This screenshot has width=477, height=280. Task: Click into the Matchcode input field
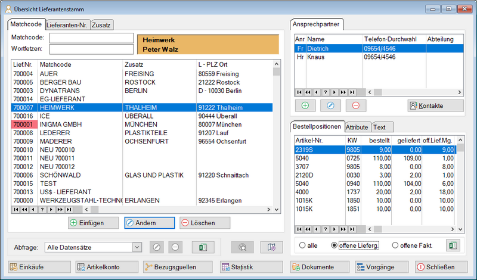pos(91,38)
